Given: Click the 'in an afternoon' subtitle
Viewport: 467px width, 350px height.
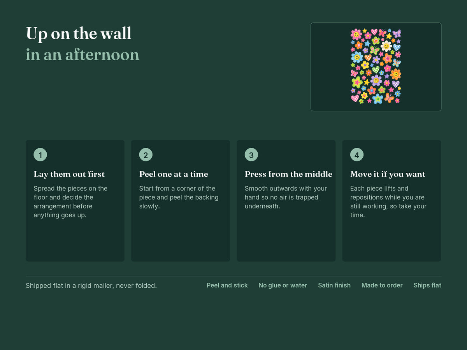Looking at the screenshot, I should point(83,55).
